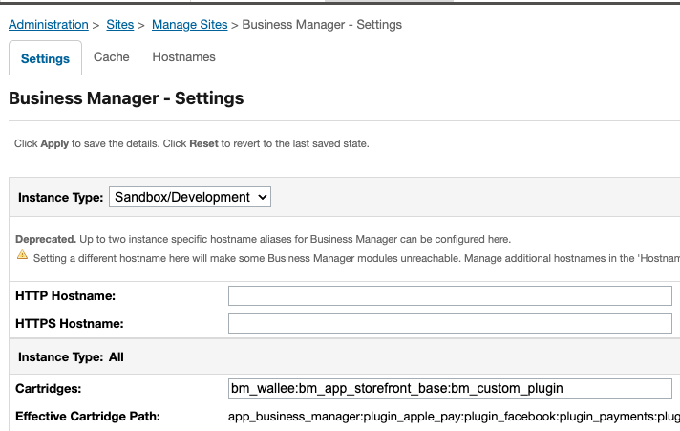Click the Business Manager - Settings page heading
The image size is (680, 431).
(x=126, y=98)
